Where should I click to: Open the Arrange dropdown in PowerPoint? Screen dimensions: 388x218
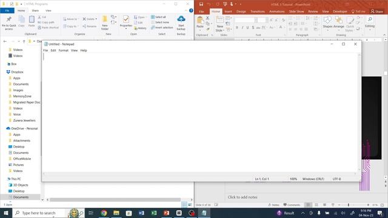[x=339, y=23]
